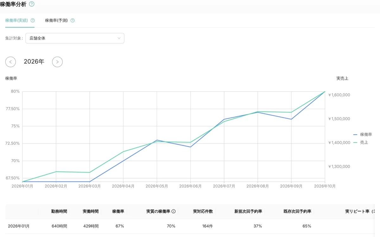
Task: Click the help icon beside 稼働率分析 title
Action: click(32, 4)
